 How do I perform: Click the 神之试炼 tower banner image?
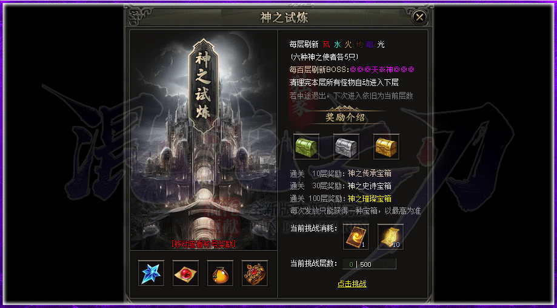(203, 86)
